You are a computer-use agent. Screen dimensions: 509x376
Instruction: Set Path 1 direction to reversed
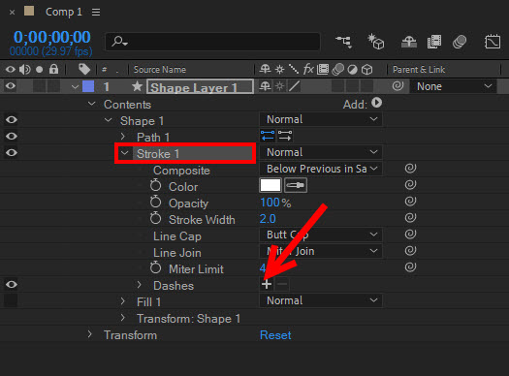coord(268,136)
